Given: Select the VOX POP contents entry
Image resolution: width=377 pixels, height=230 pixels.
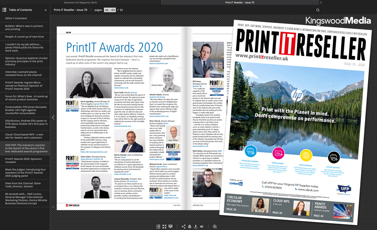Looking at the screenshot, I should [25, 148].
